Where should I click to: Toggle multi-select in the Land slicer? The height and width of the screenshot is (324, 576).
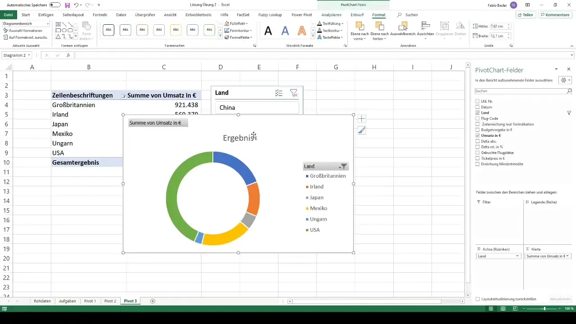(x=279, y=93)
